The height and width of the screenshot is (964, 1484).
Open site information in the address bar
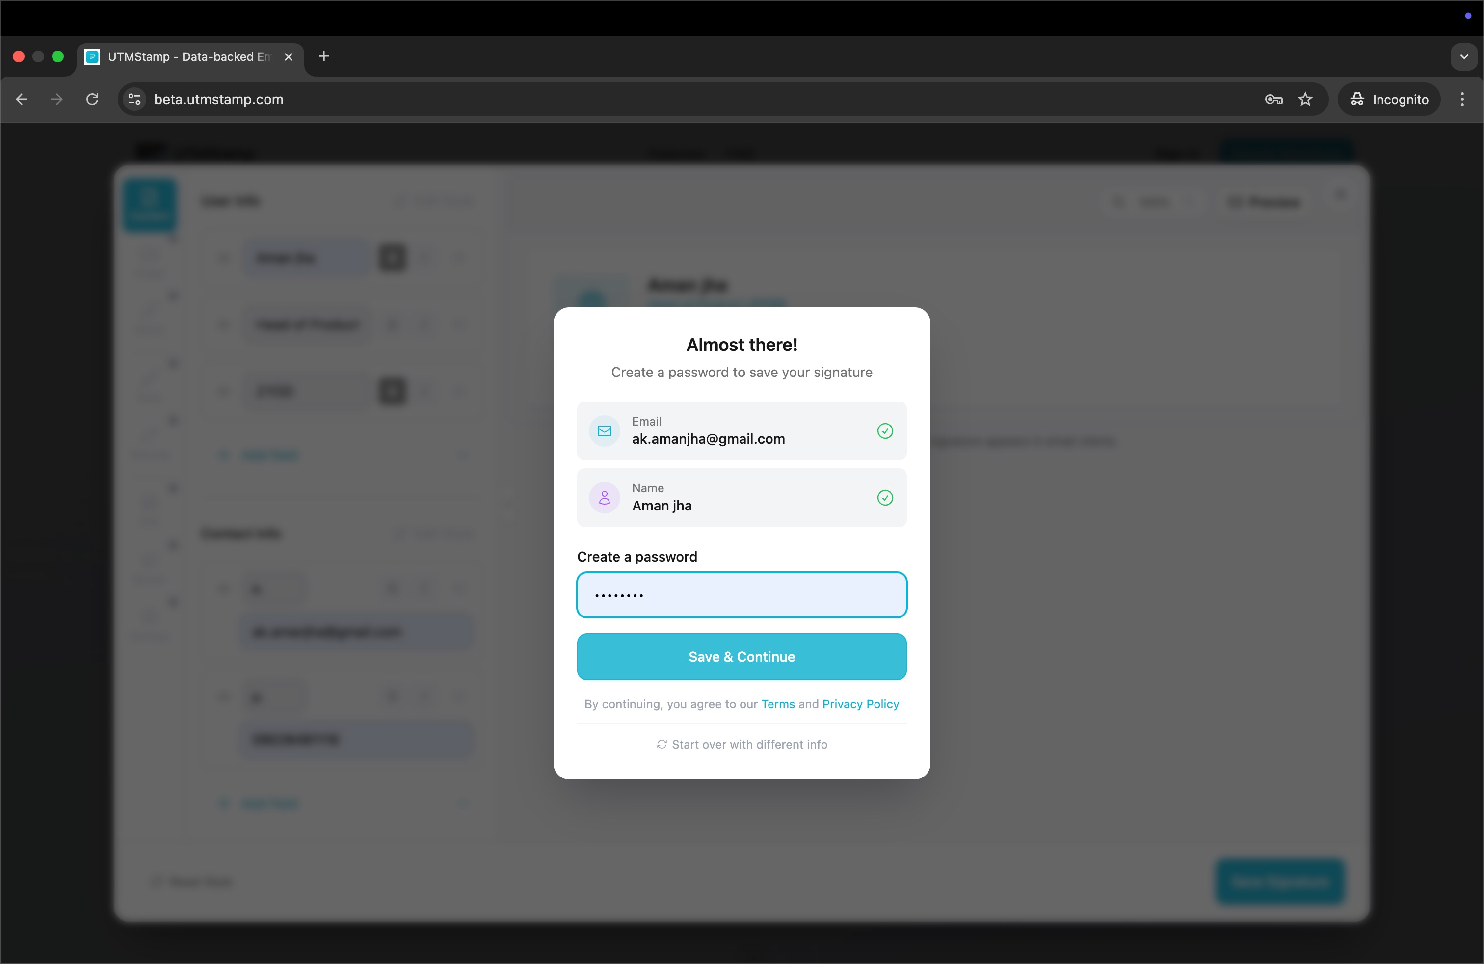(x=133, y=99)
